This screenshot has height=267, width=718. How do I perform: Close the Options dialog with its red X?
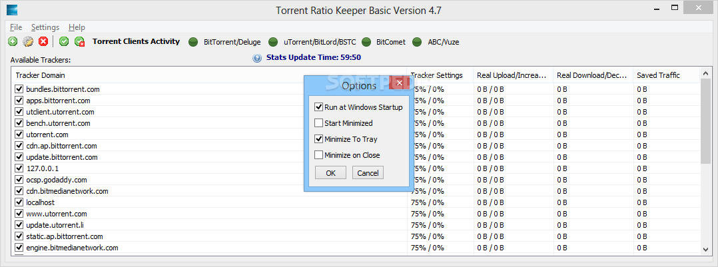[x=399, y=83]
